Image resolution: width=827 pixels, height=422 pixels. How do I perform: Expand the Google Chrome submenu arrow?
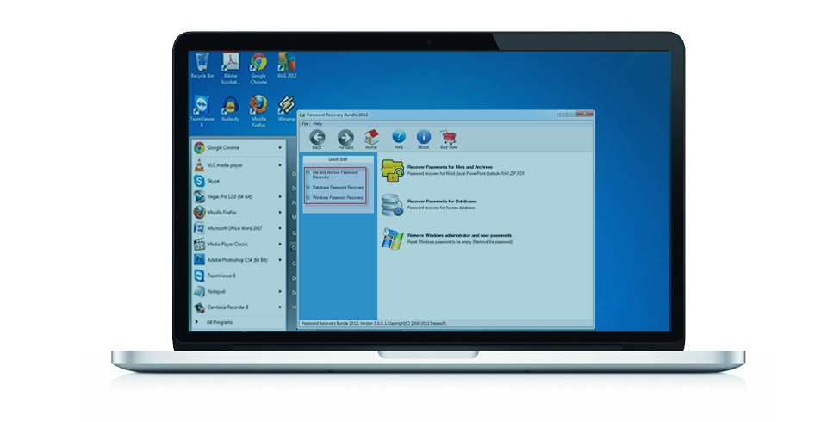pyautogui.click(x=281, y=147)
